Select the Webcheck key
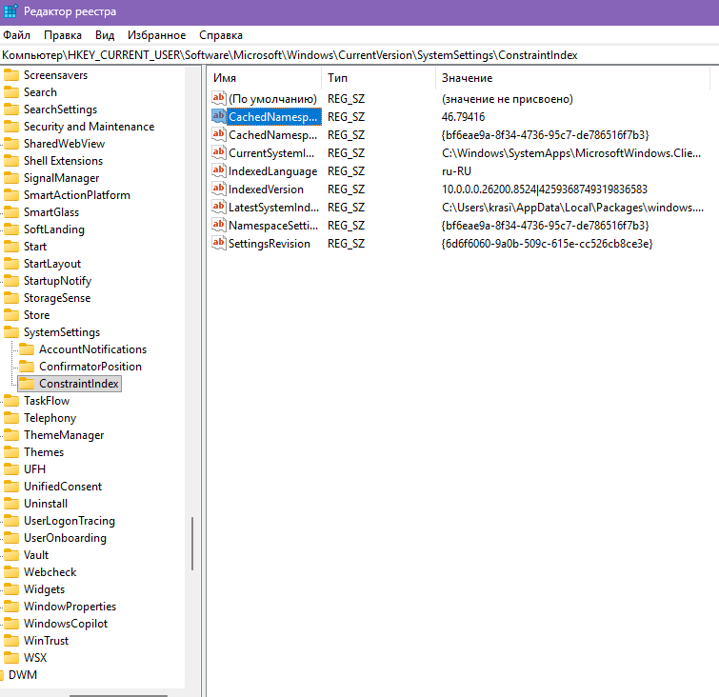The image size is (719, 697). tap(50, 572)
